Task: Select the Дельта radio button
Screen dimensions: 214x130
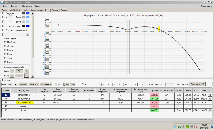Action: (x=5, y=46)
